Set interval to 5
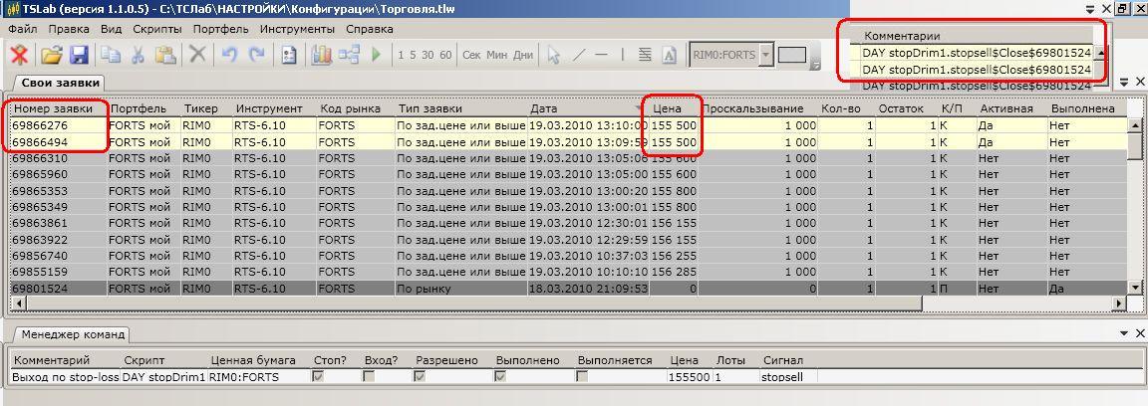1148x406 pixels. [413, 55]
